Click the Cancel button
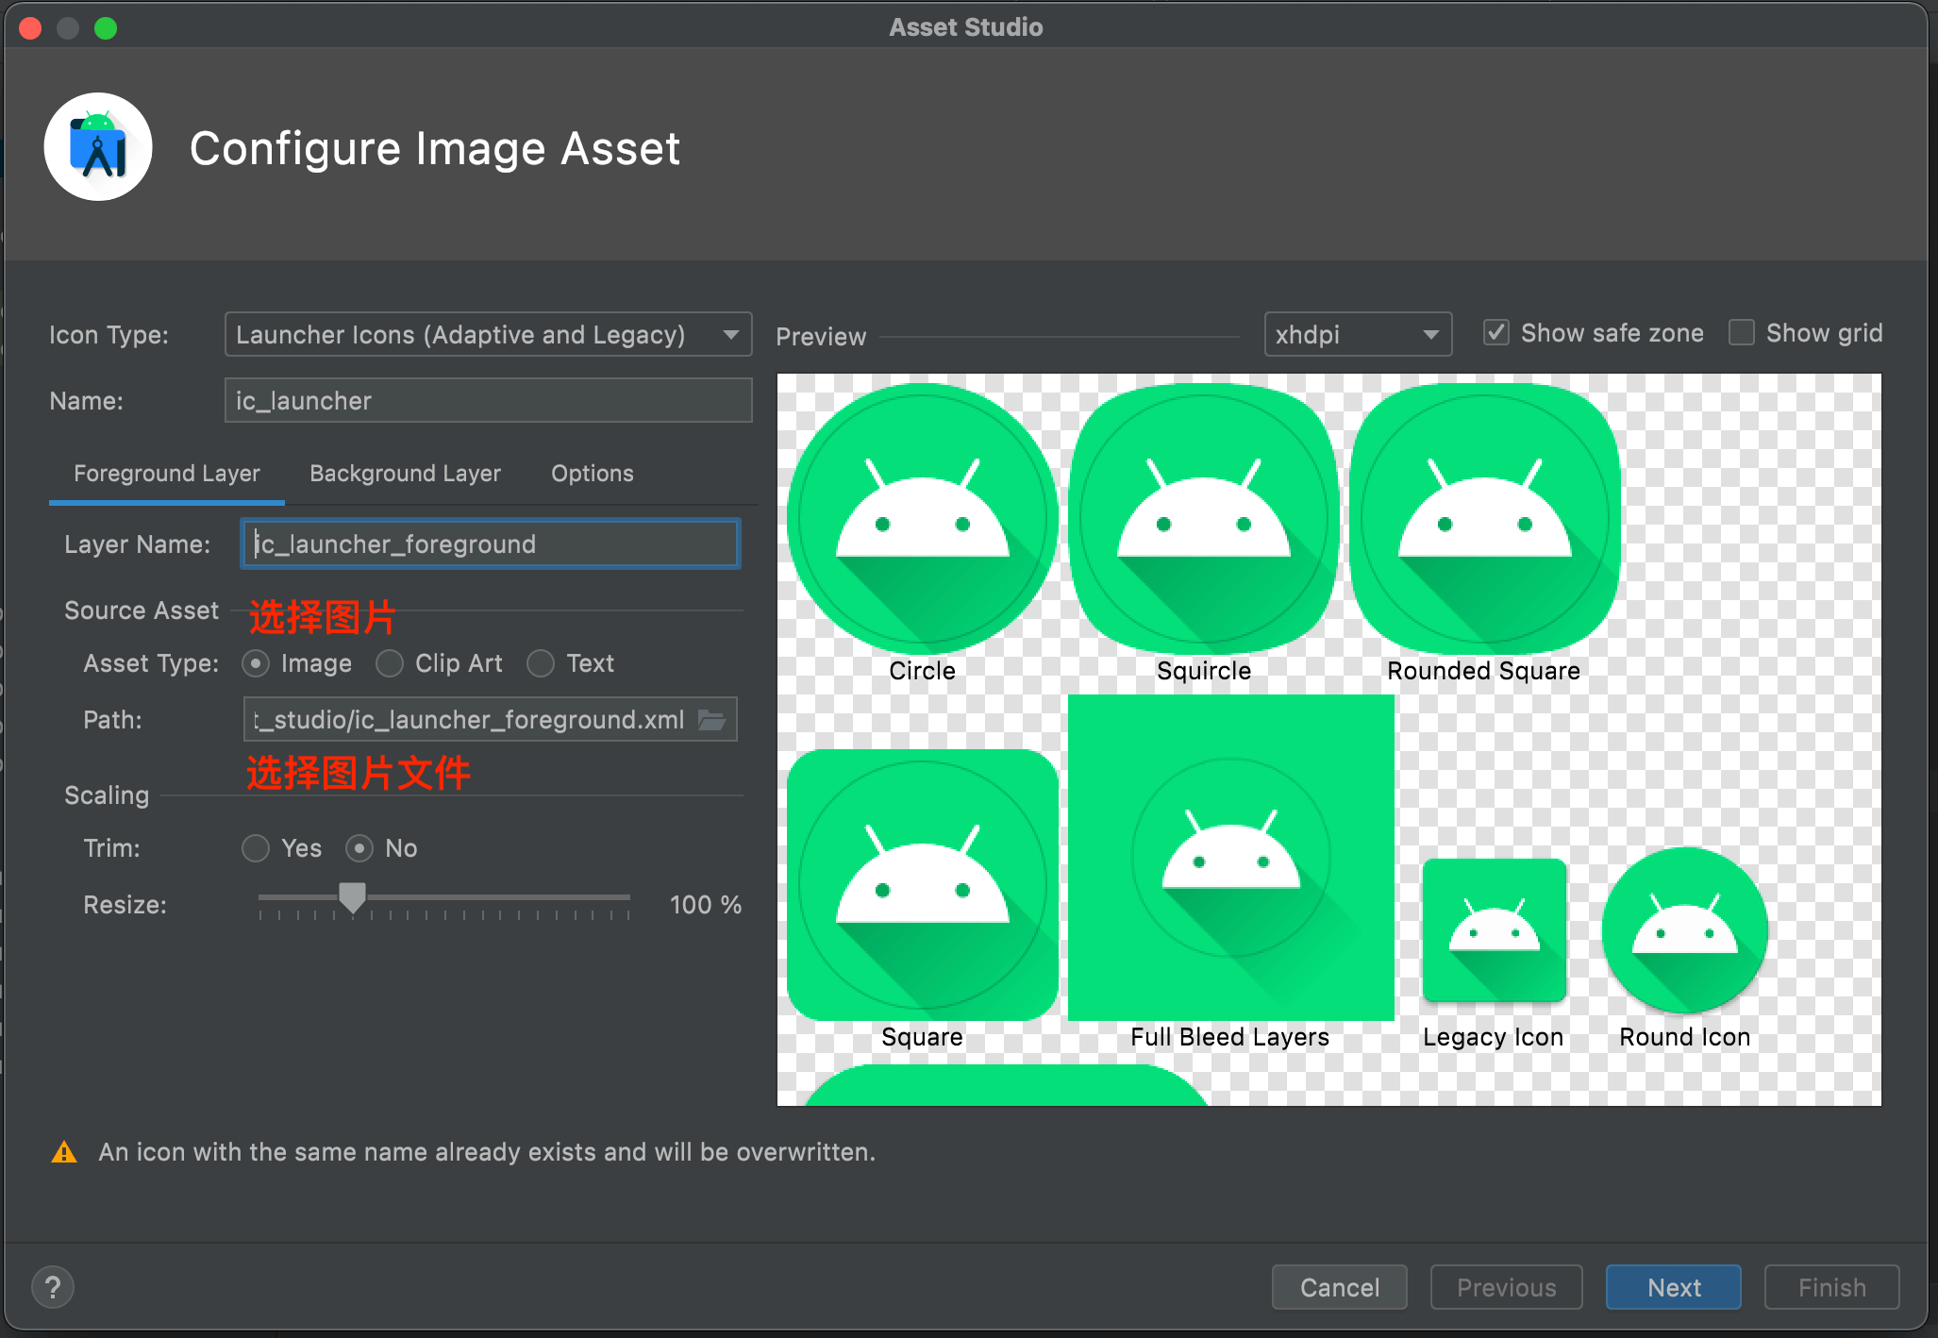 pyautogui.click(x=1339, y=1287)
